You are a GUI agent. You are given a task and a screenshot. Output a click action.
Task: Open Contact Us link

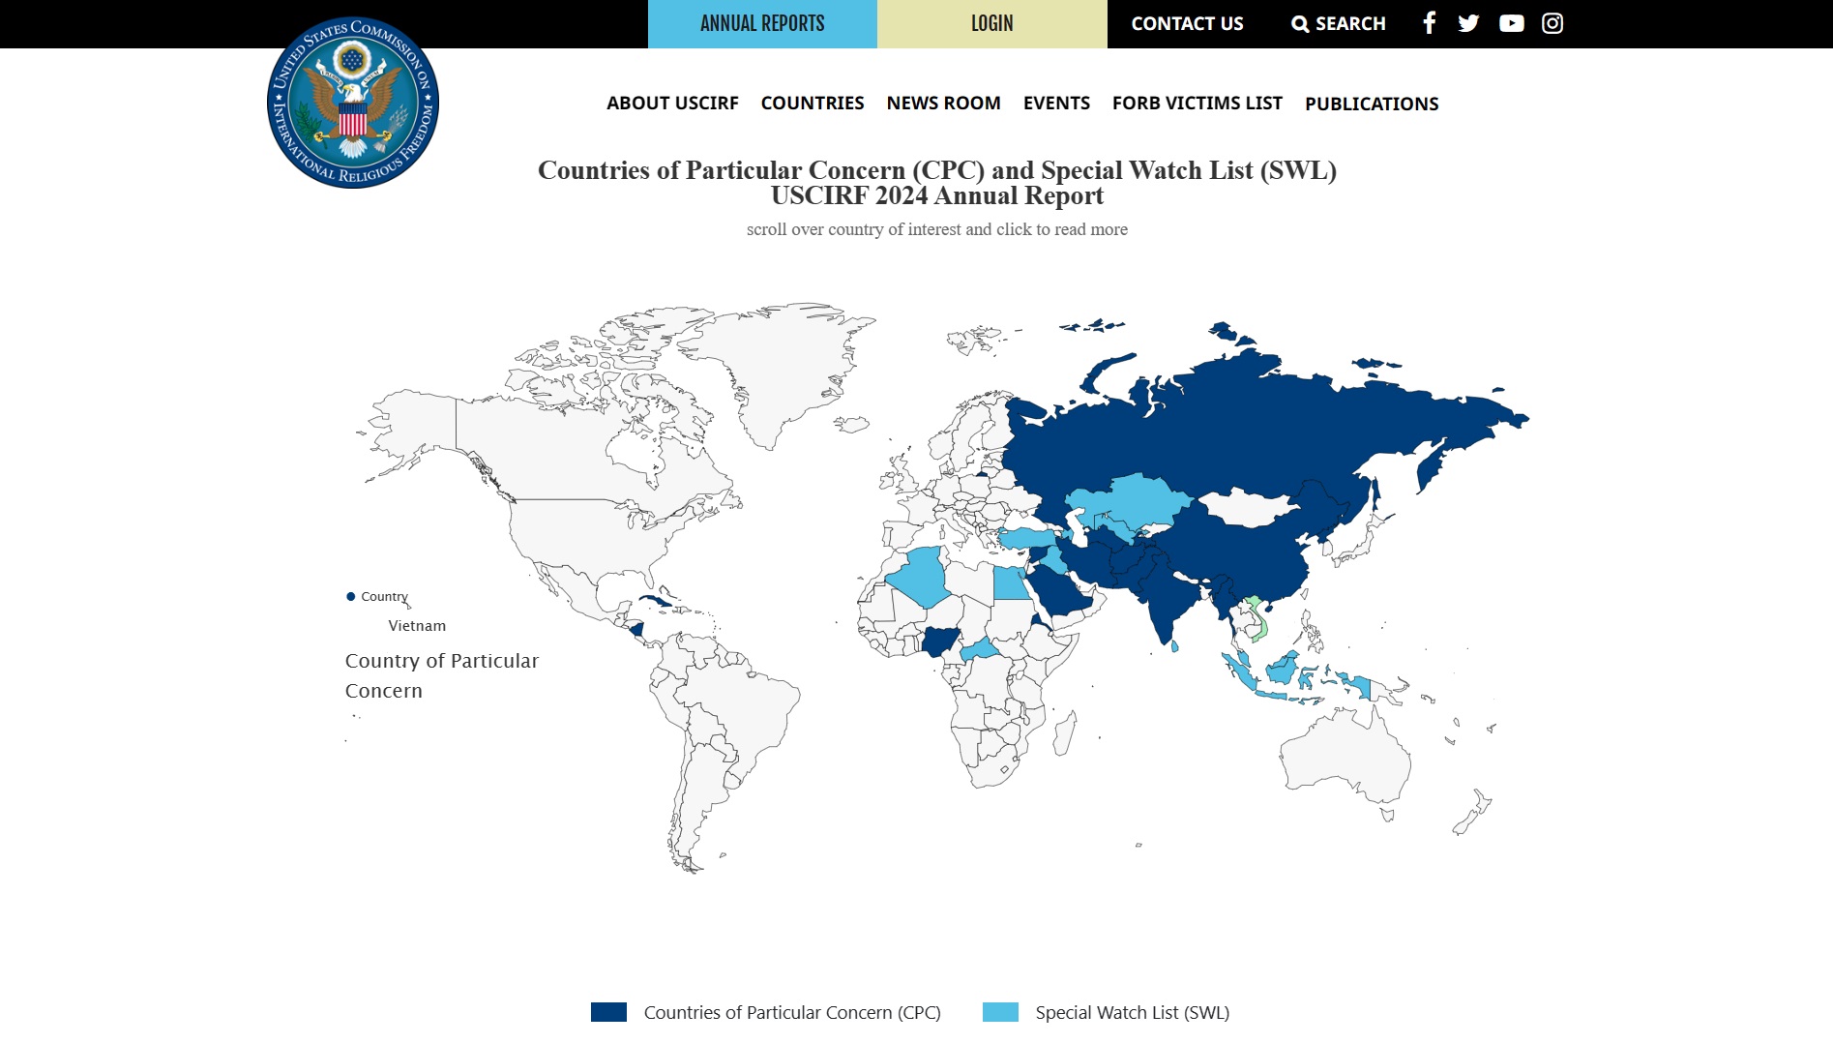pos(1187,23)
